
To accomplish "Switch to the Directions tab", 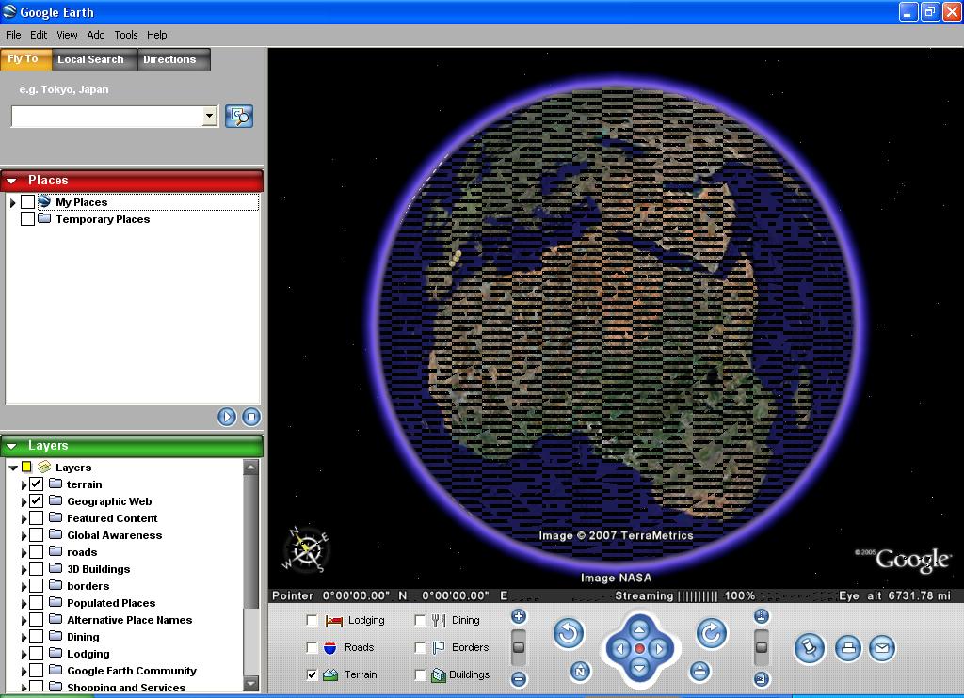I will point(174,59).
